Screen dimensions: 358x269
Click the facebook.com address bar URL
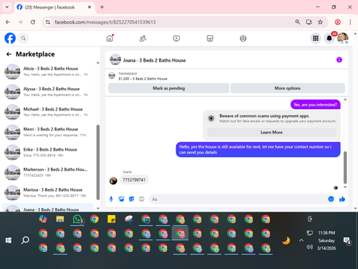pyautogui.click(x=105, y=22)
